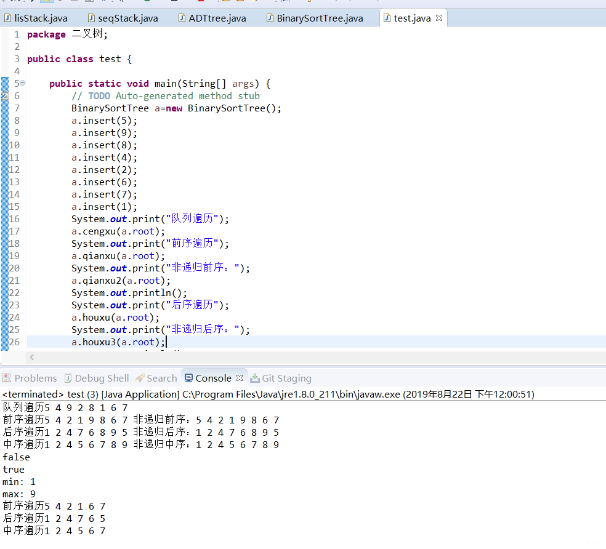The image size is (606, 549).
Task: Click the Console monitor icon
Action: click(x=188, y=378)
